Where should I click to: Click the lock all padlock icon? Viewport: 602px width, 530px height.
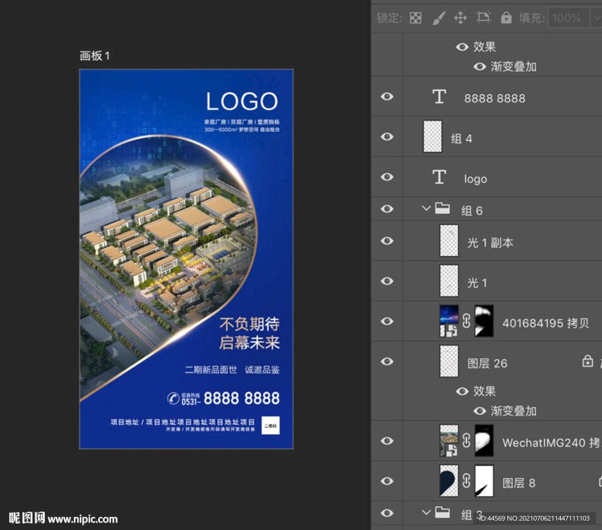point(506,18)
